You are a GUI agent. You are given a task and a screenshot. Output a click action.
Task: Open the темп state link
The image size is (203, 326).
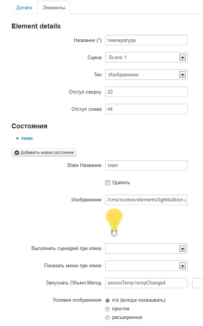(x=27, y=138)
